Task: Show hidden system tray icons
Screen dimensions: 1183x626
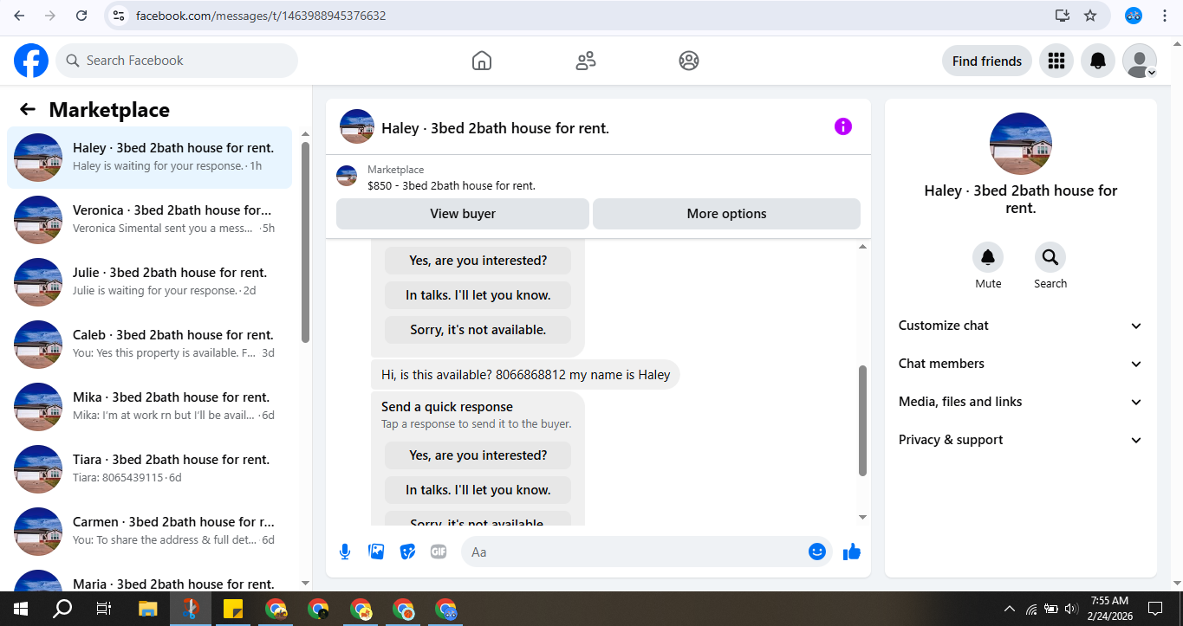Action: [1010, 609]
